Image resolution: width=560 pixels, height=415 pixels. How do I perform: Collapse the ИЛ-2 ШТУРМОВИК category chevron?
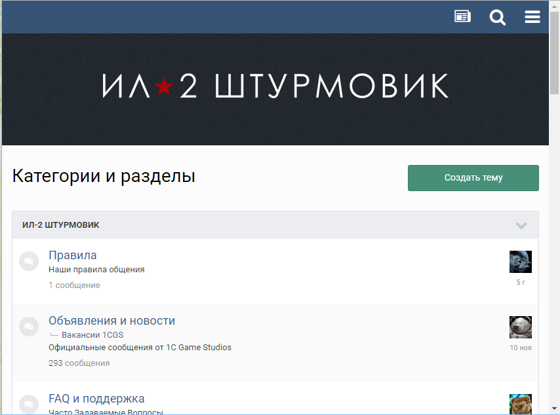[x=521, y=225]
